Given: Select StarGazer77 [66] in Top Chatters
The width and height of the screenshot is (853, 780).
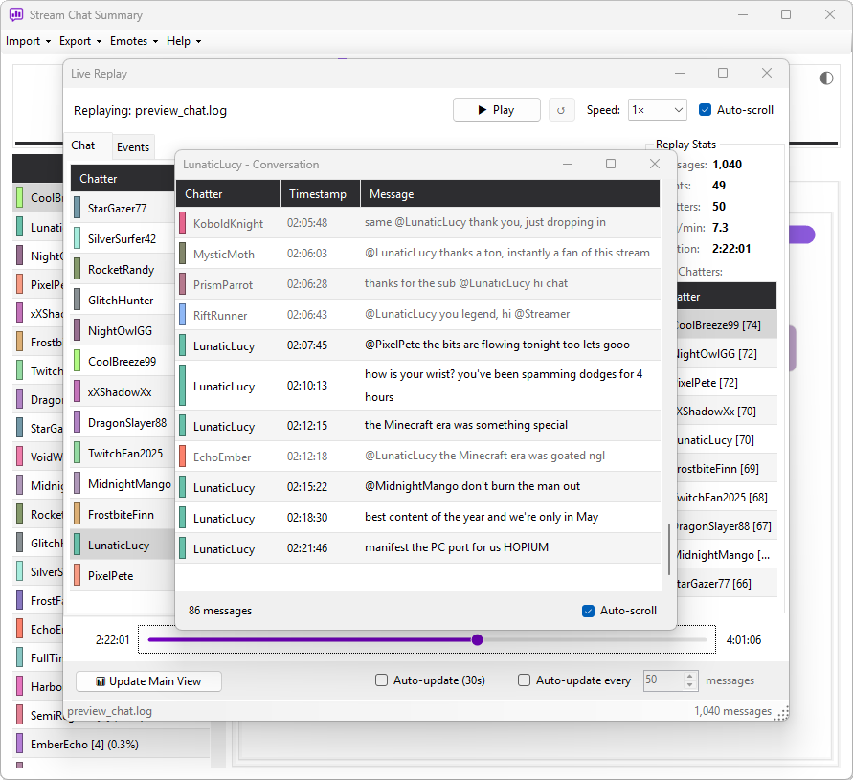Looking at the screenshot, I should click(726, 584).
